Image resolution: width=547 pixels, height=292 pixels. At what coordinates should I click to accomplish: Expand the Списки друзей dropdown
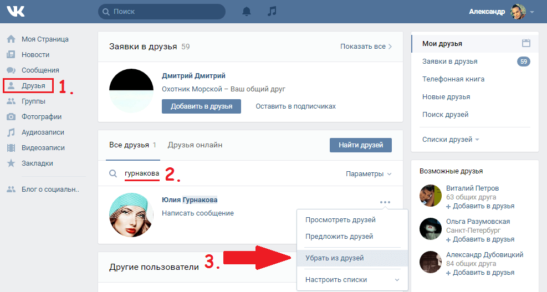click(450, 140)
